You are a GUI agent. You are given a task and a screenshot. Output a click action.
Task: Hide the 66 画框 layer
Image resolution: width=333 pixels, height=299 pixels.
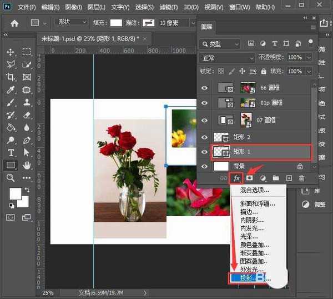point(206,88)
